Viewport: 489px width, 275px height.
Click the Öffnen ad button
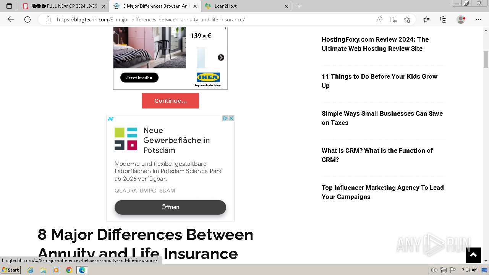170,207
